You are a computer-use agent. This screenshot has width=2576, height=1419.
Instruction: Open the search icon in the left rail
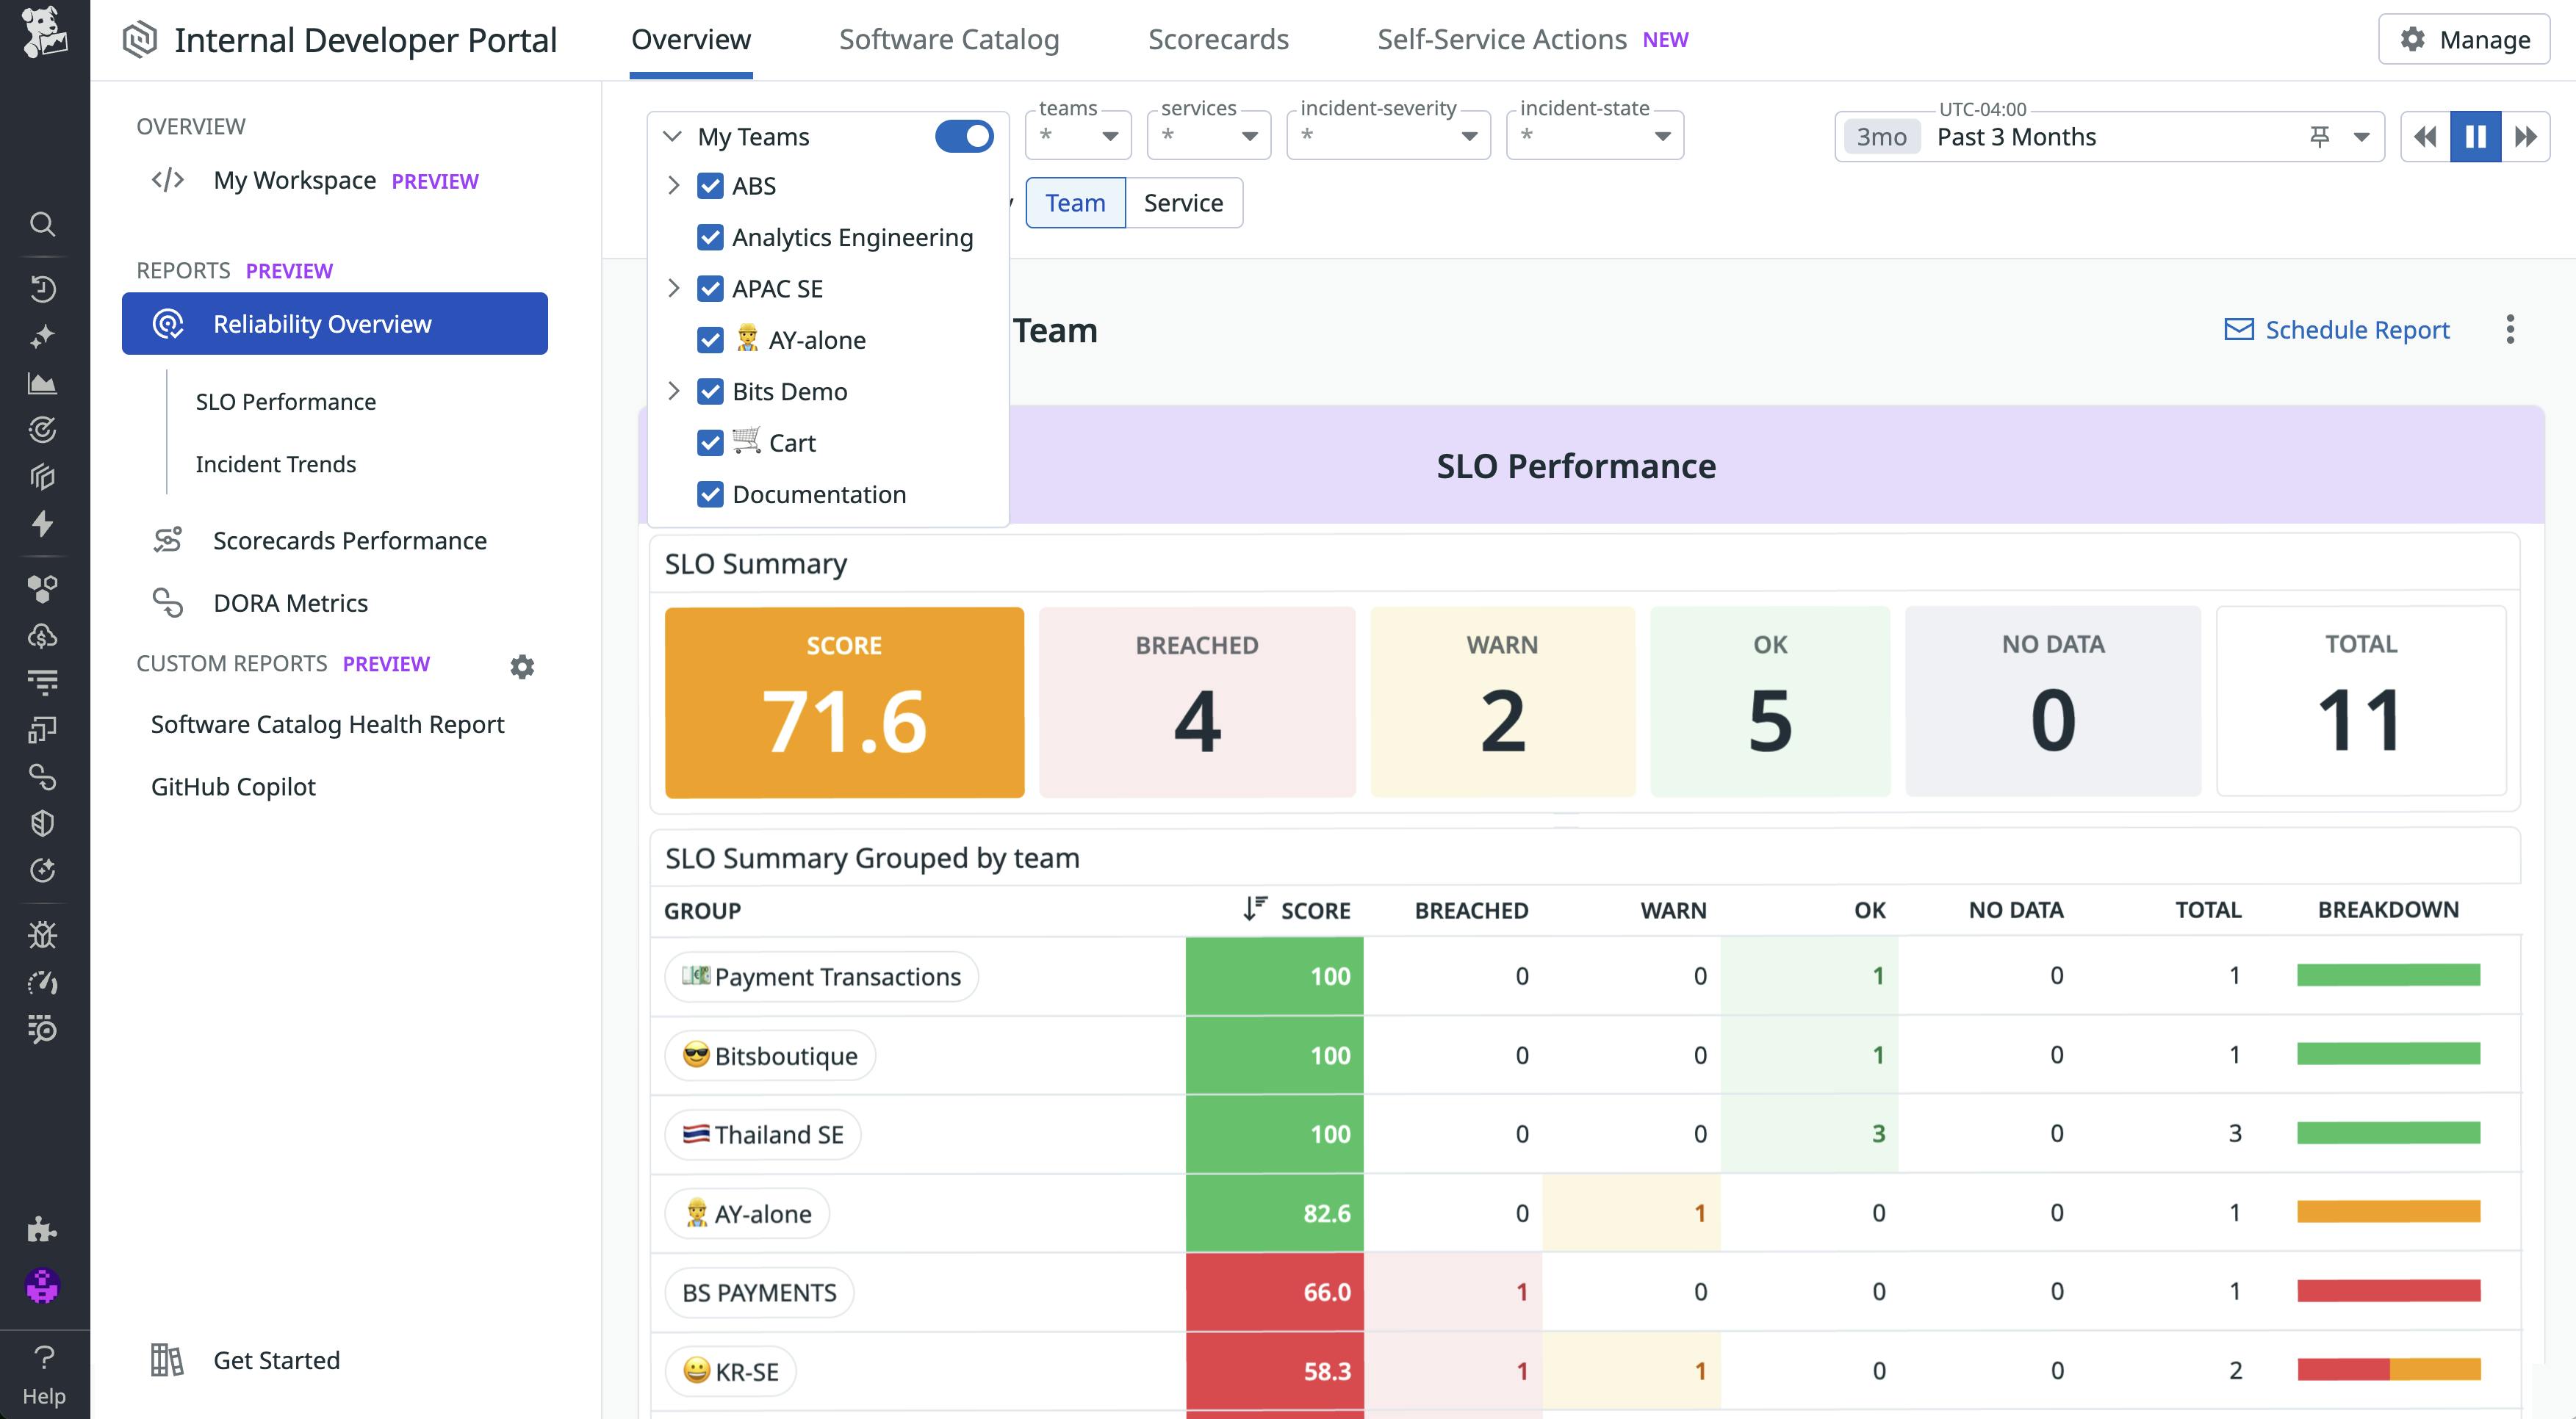pos(42,225)
